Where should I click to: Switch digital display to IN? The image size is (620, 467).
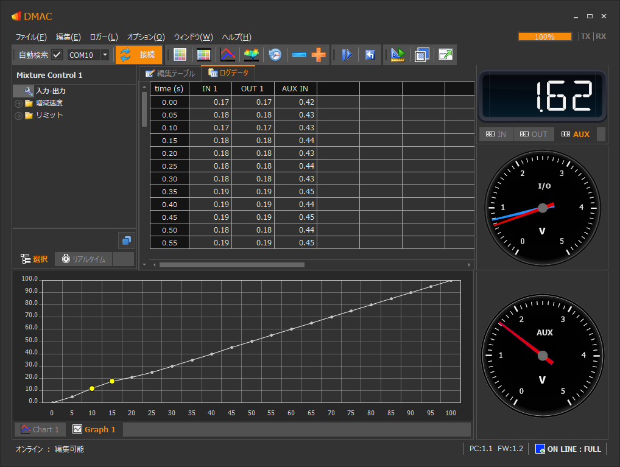coord(496,134)
